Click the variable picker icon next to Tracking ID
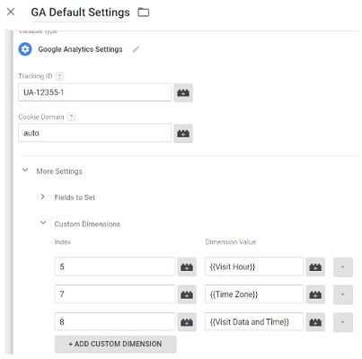Screen dimensions: 362x359 183,92
